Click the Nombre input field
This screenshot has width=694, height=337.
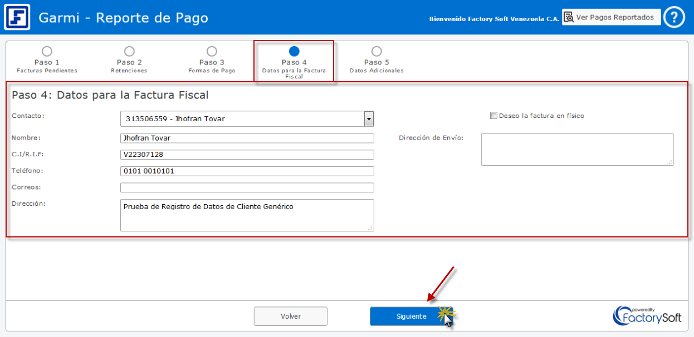247,138
